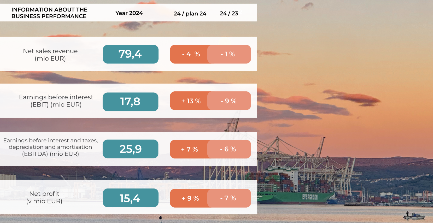Select the 17,8 EBIT value box
The height and width of the screenshot is (223, 433).
click(131, 102)
